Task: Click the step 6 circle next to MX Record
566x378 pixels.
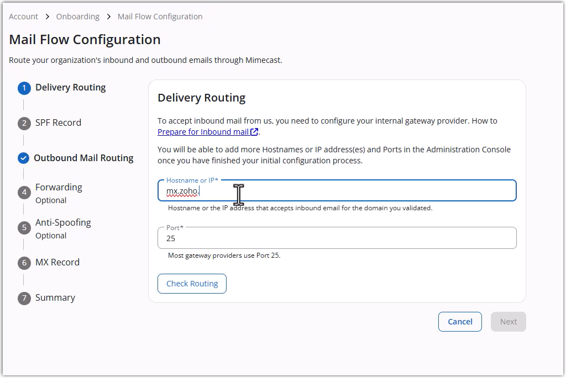Action: click(23, 262)
